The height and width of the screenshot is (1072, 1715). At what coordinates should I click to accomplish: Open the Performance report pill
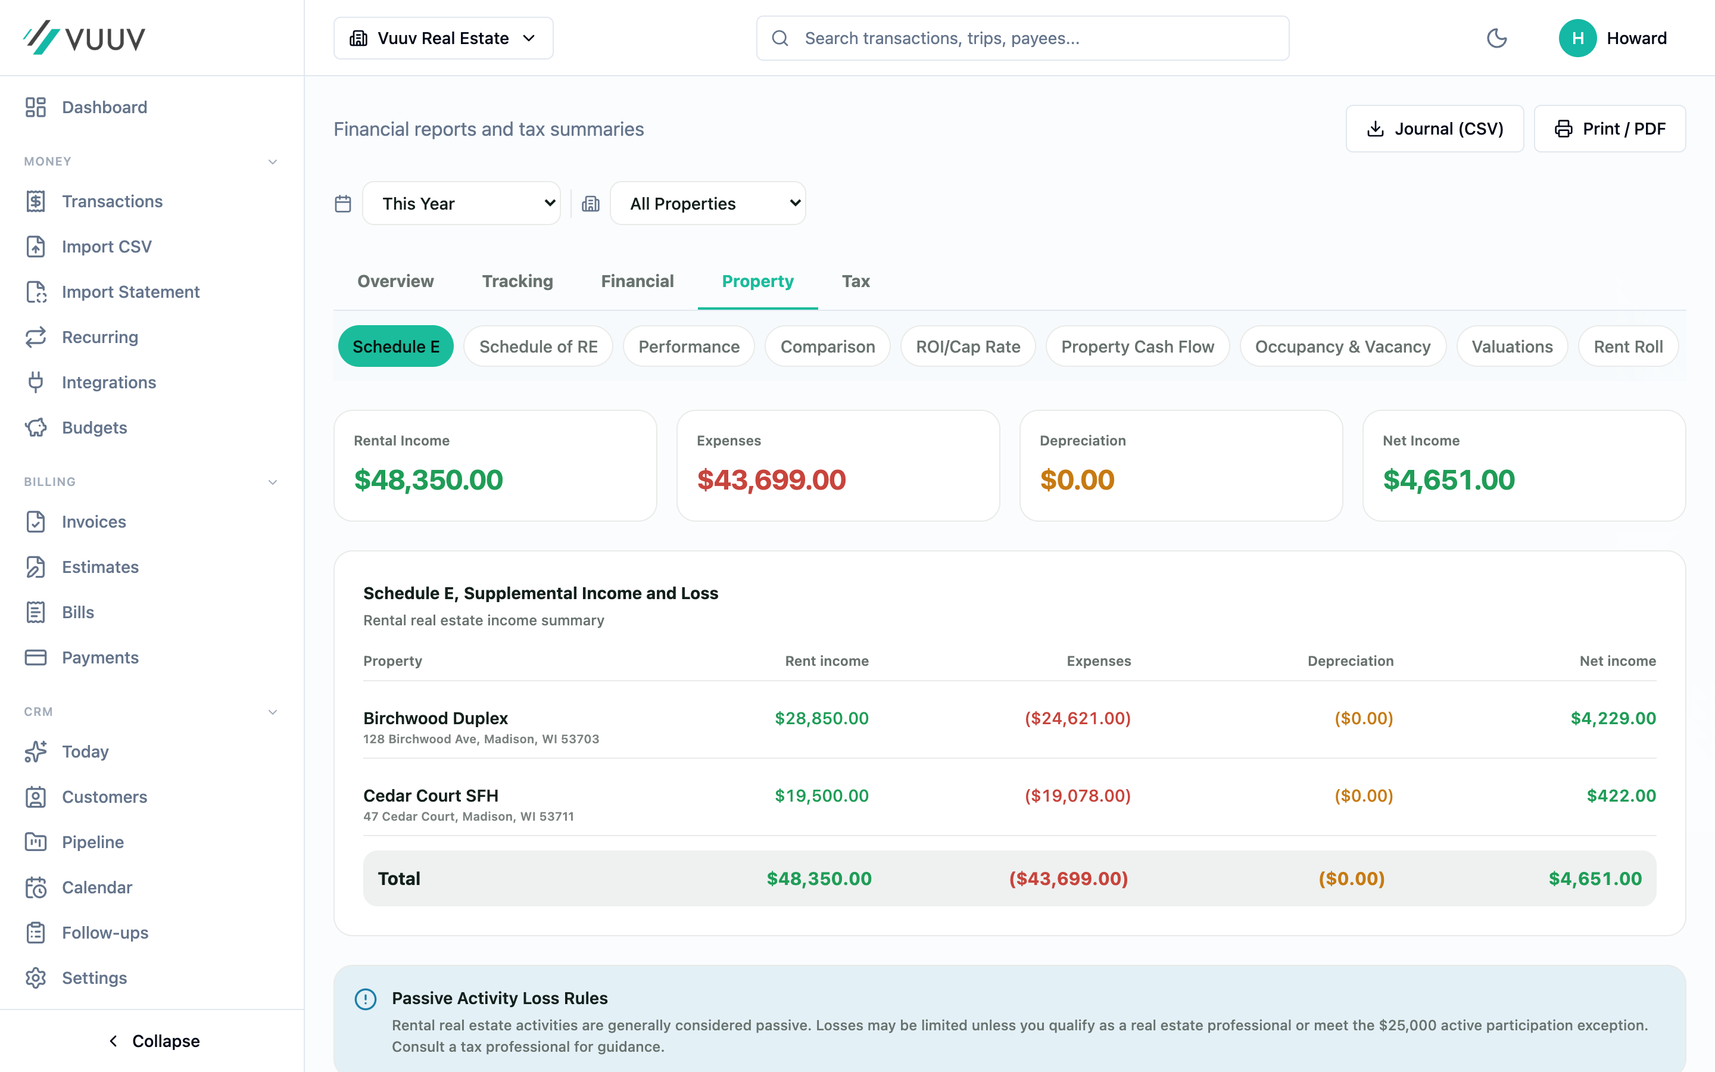(689, 347)
